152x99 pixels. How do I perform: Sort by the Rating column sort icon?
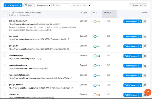point(110,12)
